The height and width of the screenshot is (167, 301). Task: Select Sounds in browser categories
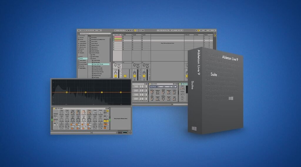click(82, 38)
